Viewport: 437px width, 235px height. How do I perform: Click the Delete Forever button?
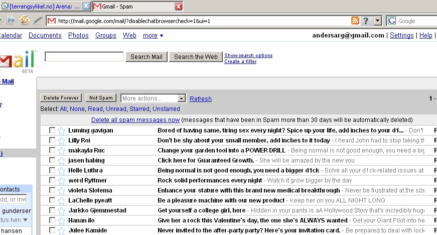point(61,98)
